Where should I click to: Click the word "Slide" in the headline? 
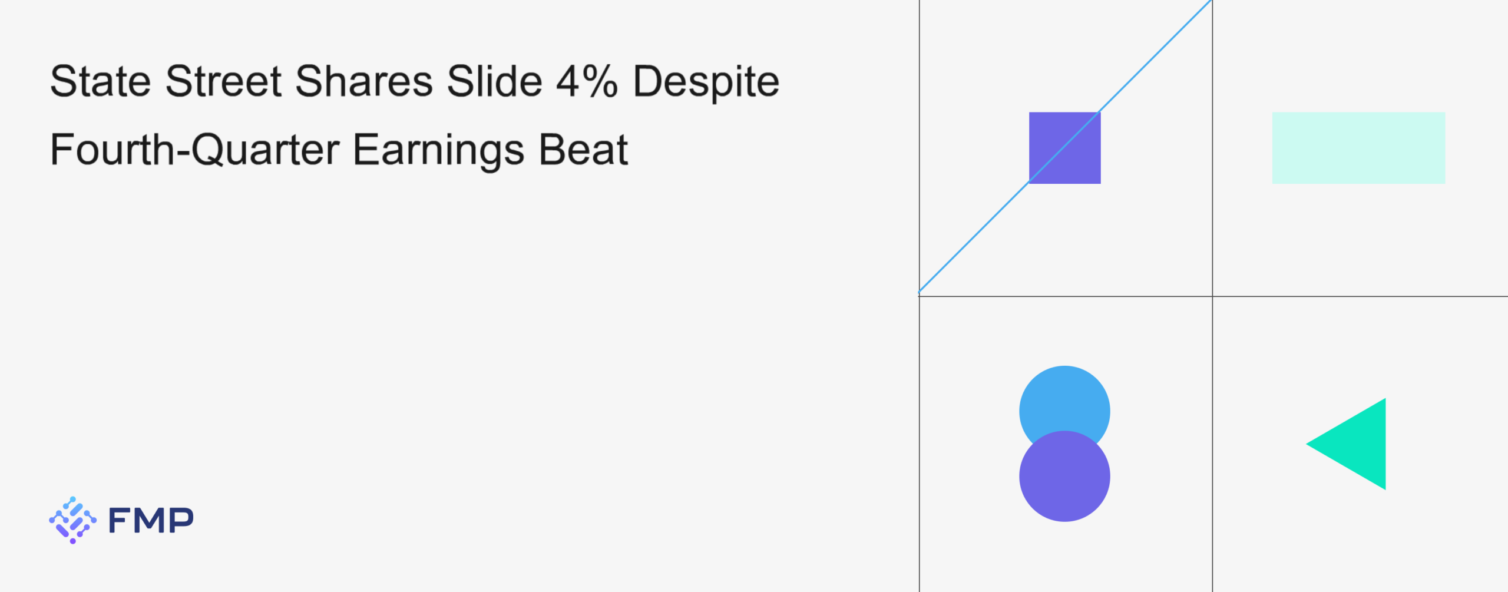[494, 81]
